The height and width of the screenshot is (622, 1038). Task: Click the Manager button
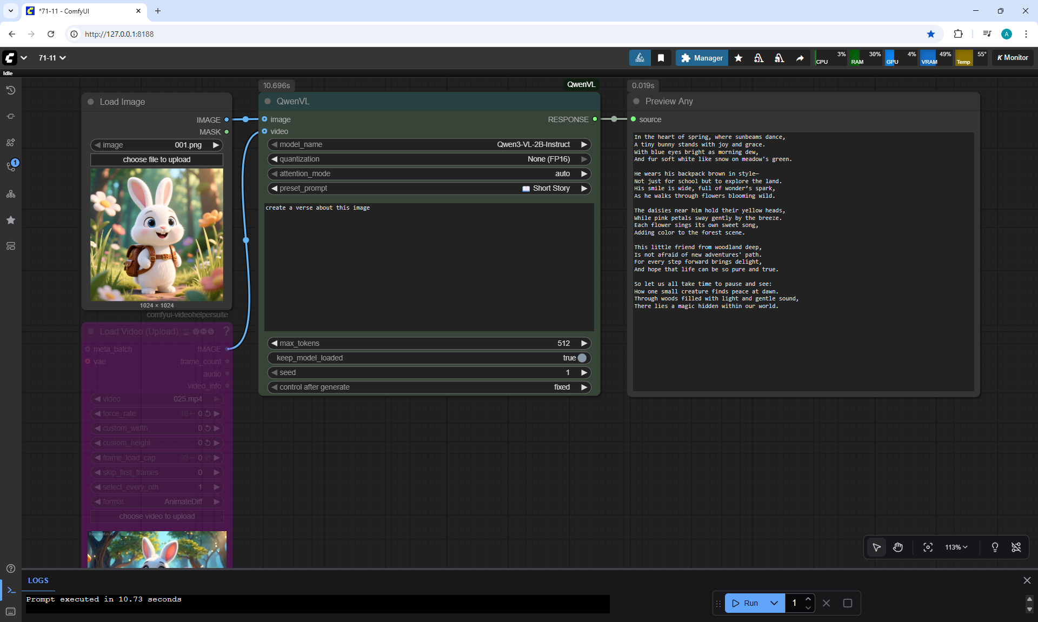click(701, 58)
